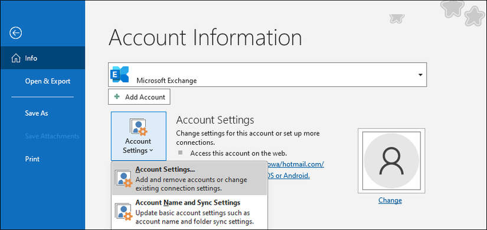Choose Account Name and Sync Settings
The image size is (487, 230).
pos(189,212)
